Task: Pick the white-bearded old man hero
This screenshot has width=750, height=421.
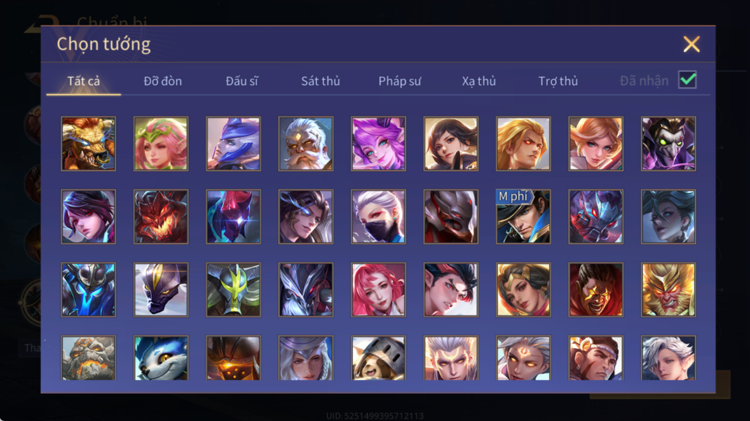Action: 306,144
